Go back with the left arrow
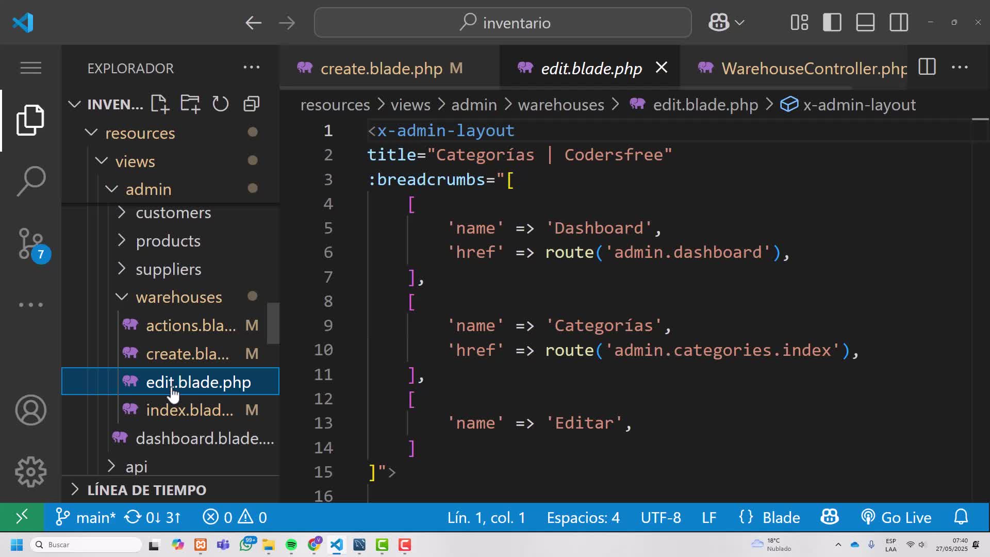The height and width of the screenshot is (557, 990). tap(253, 23)
